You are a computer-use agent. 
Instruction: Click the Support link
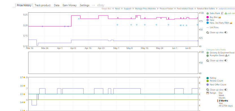tap(128, 9)
